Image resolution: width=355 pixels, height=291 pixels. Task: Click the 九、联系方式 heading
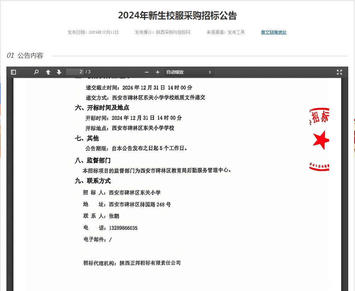pos(93,181)
